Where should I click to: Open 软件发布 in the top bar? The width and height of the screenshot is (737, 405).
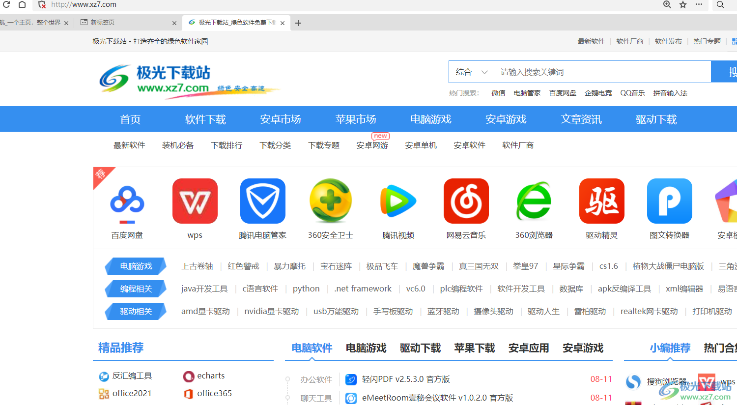[668, 41]
